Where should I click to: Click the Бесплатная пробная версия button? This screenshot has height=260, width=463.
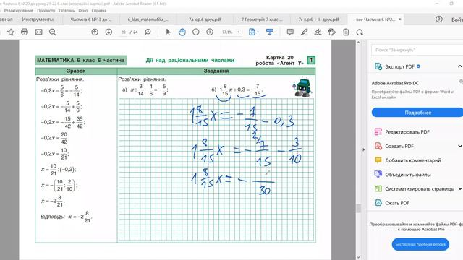420,244
